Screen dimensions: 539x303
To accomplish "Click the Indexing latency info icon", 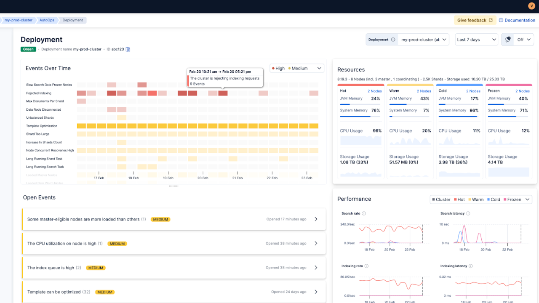I will click(471, 266).
